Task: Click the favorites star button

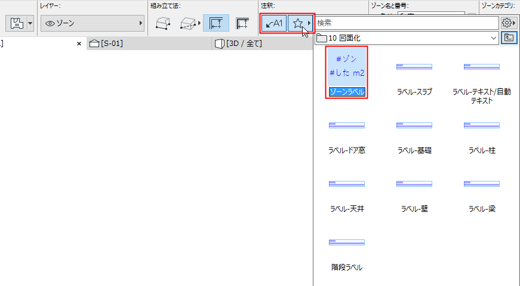Action: point(298,23)
